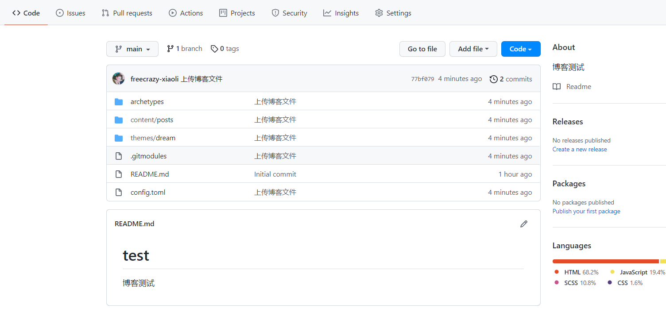Click the freecrazy-xiaoli avatar image
Screen dimensions: 666x316
pyautogui.click(x=119, y=79)
